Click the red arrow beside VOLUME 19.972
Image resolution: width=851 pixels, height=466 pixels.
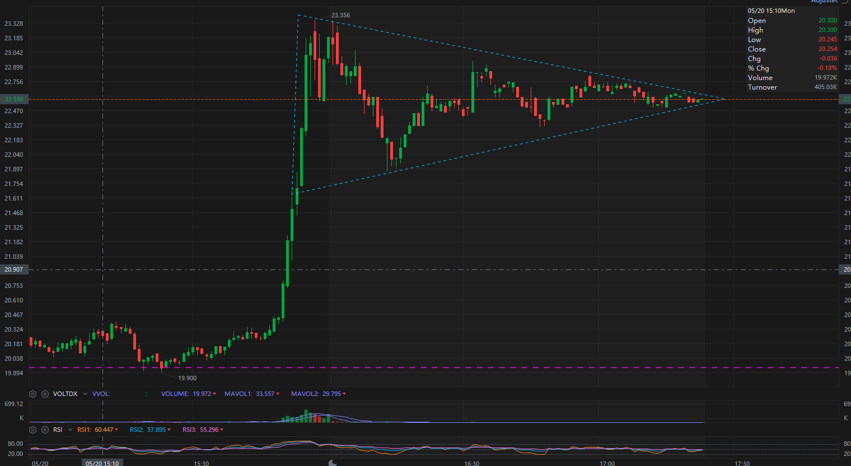[214, 394]
